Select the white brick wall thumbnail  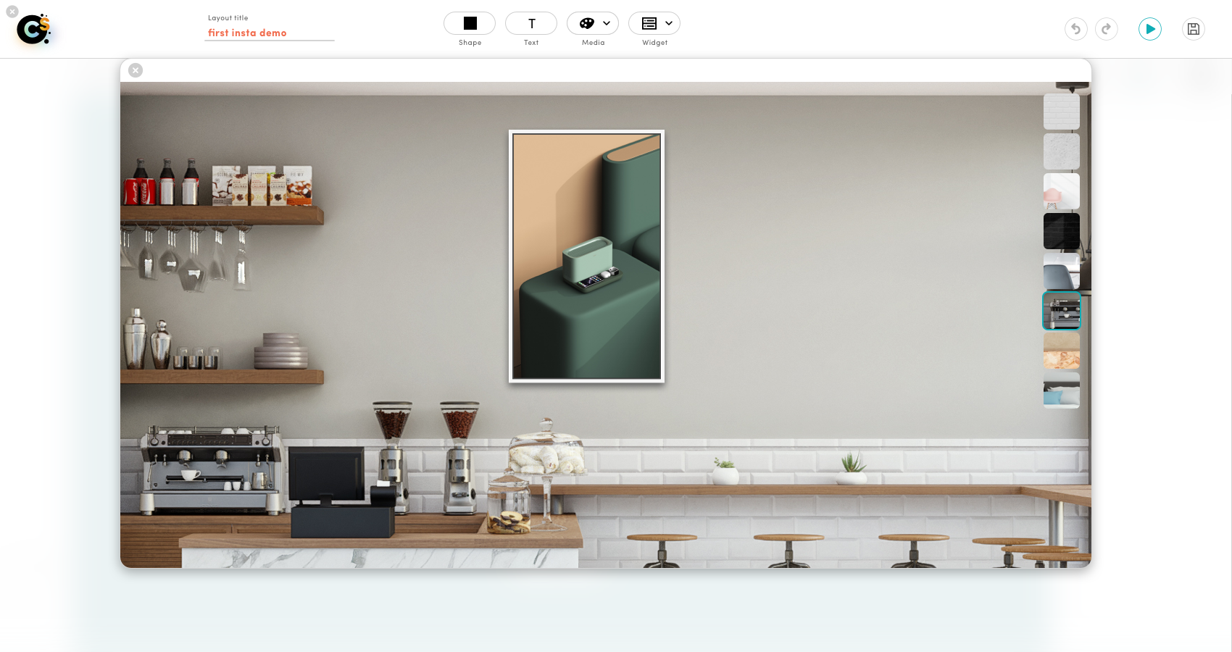tap(1062, 112)
